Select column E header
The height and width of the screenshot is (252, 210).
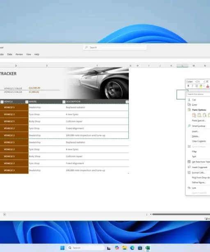pyautogui.click(x=47, y=66)
